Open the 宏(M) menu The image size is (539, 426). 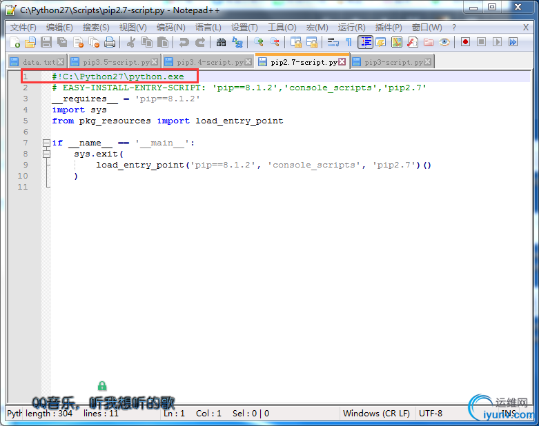coord(317,28)
